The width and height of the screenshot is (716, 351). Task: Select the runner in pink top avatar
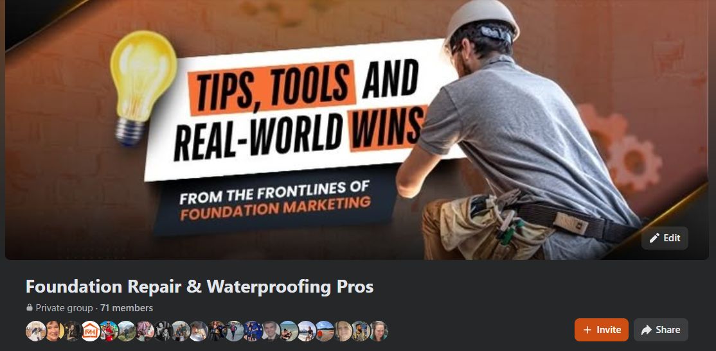tap(234, 331)
